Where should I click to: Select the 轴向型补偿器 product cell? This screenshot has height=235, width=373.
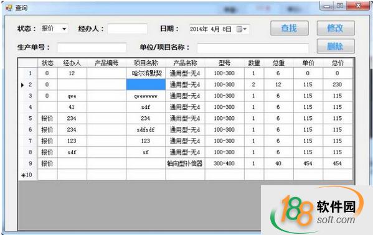(185, 164)
